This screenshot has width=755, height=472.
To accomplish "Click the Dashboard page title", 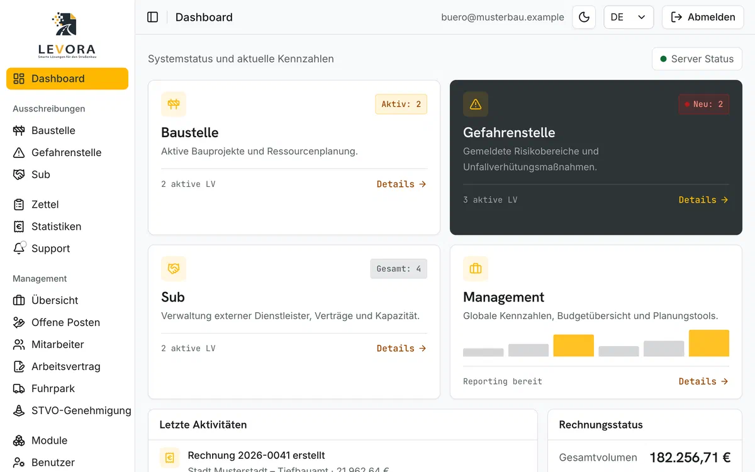I will [204, 18].
